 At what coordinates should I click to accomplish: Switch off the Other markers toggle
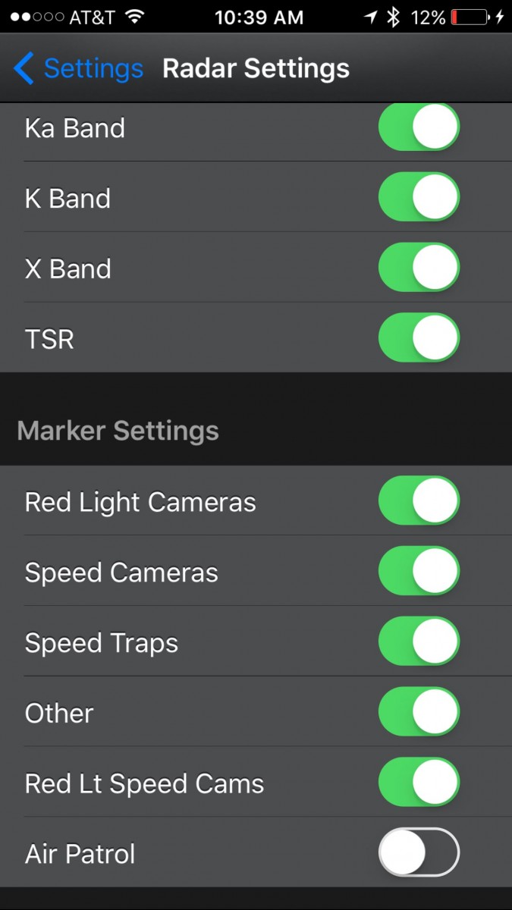[419, 712]
